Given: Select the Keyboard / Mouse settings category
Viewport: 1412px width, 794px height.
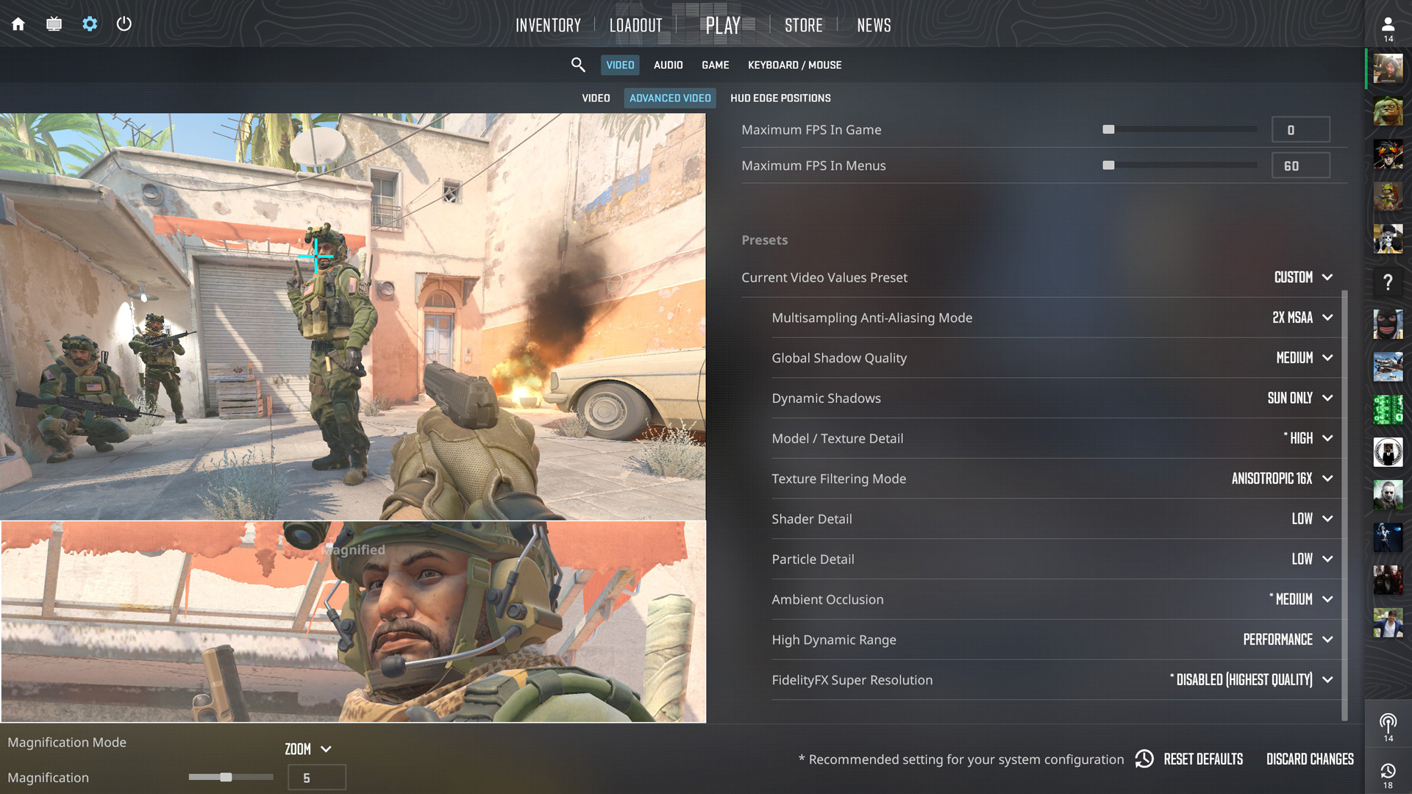Looking at the screenshot, I should (x=794, y=65).
